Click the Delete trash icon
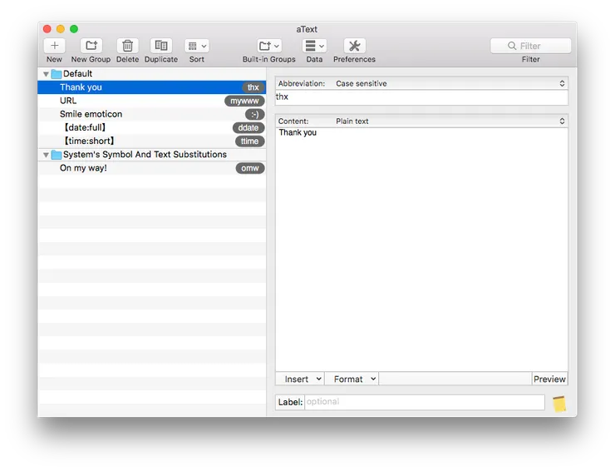The image size is (615, 471). tap(127, 46)
